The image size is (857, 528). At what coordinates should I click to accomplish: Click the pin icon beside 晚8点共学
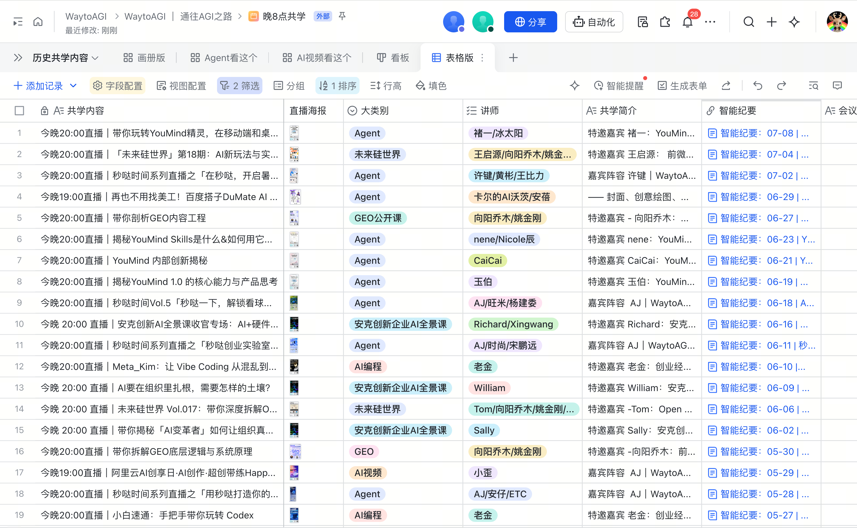pyautogui.click(x=342, y=16)
